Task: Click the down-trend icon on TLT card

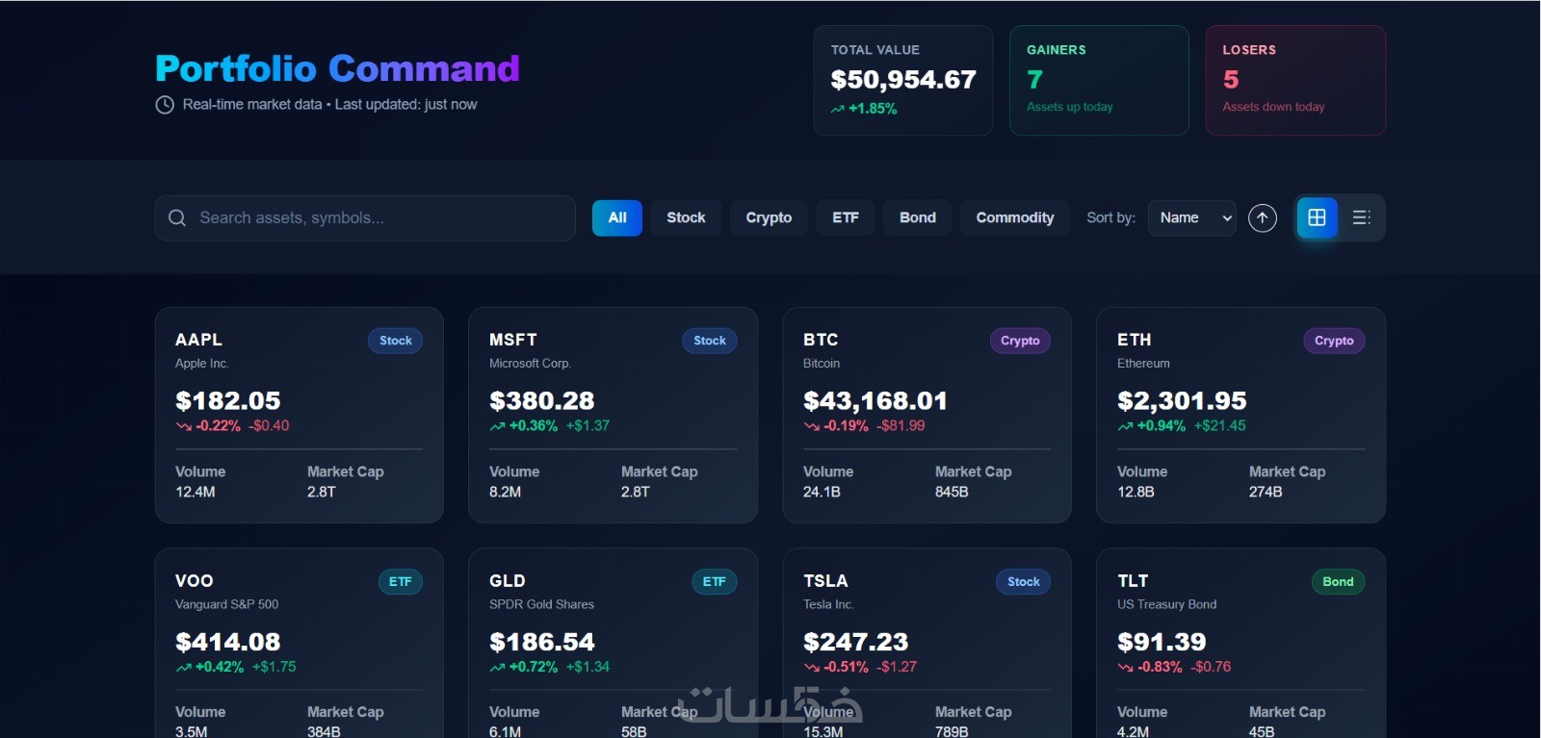Action: click(x=1125, y=668)
